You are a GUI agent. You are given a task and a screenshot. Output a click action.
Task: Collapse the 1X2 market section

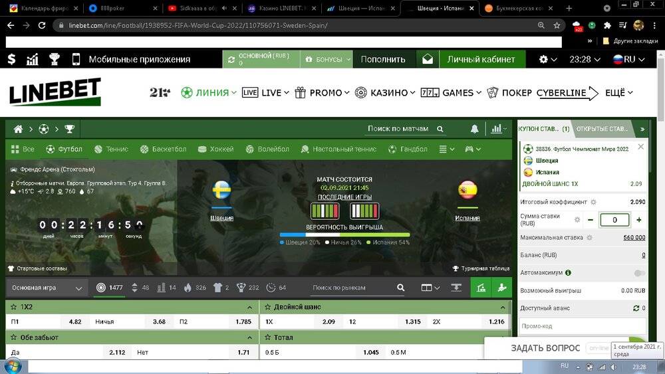[249, 308]
